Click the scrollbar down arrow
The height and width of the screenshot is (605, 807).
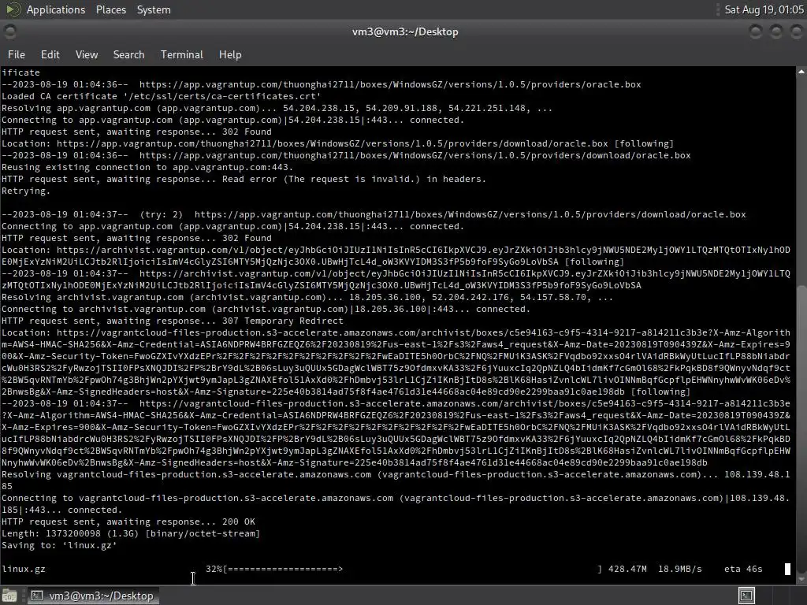pos(801,579)
